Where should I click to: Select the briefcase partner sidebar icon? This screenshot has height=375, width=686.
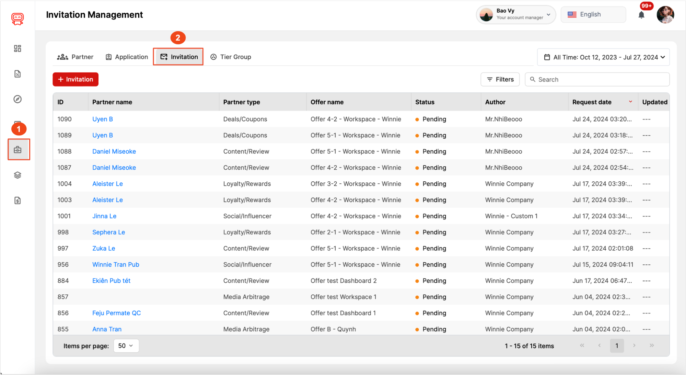tap(18, 150)
